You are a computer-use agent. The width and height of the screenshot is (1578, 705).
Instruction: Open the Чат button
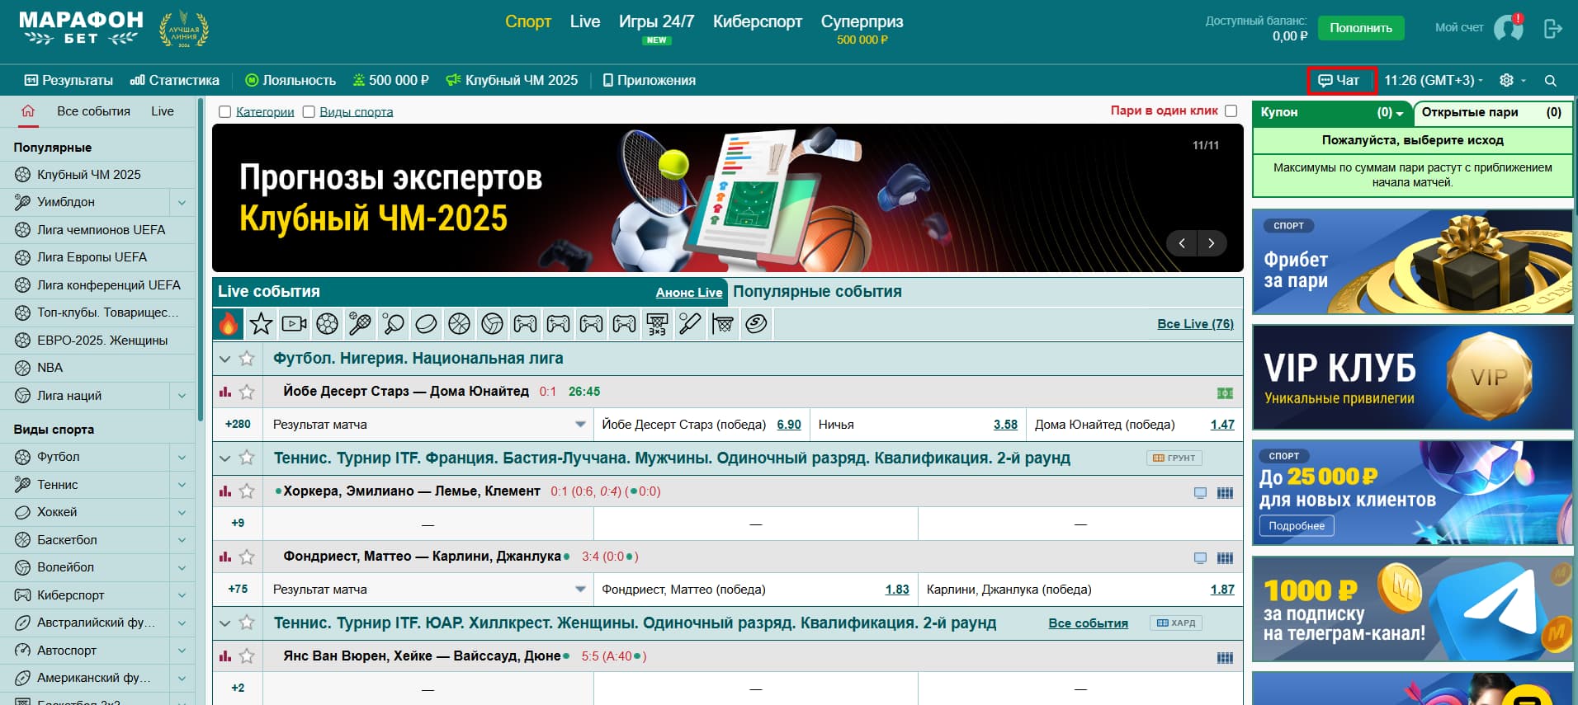pos(1339,80)
